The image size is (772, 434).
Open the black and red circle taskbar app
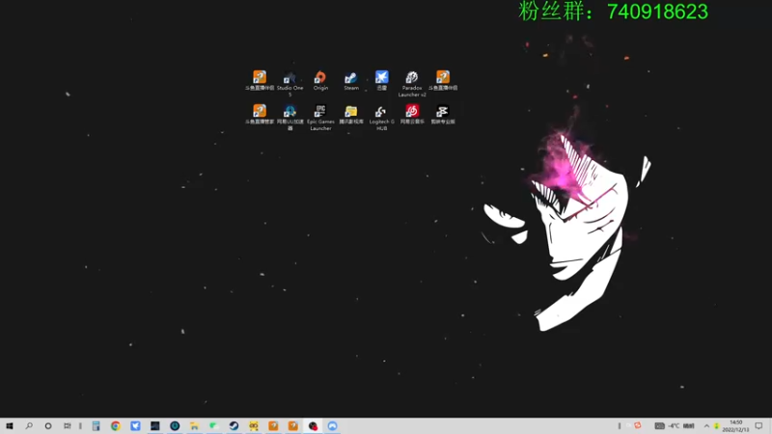pyautogui.click(x=313, y=425)
